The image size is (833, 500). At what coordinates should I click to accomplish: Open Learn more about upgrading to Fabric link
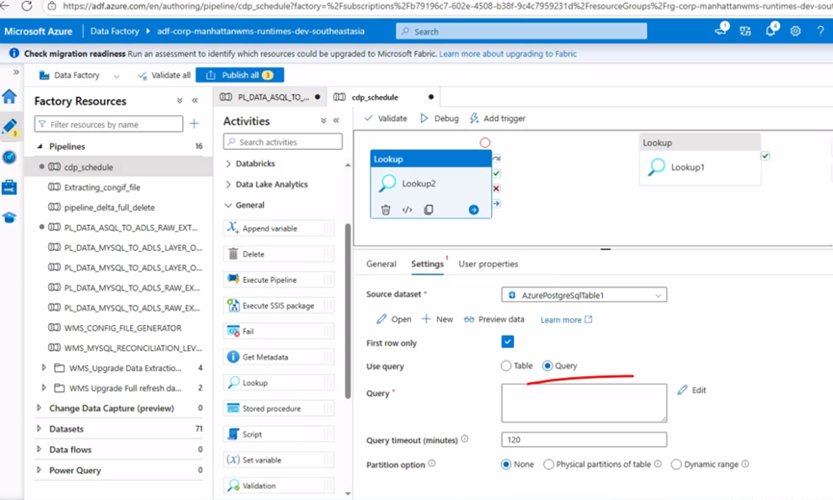click(508, 54)
